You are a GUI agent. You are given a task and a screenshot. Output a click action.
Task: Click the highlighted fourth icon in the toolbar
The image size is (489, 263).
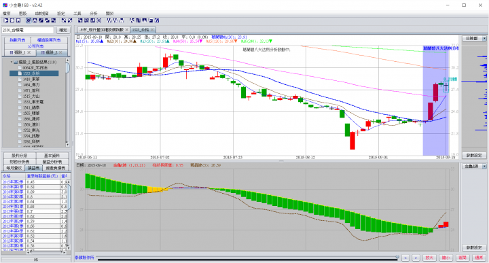[x=29, y=20]
